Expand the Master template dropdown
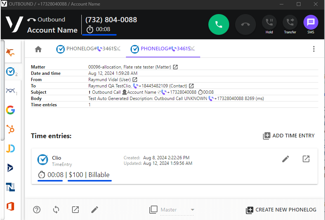The height and width of the screenshot is (220, 325). tap(192, 210)
